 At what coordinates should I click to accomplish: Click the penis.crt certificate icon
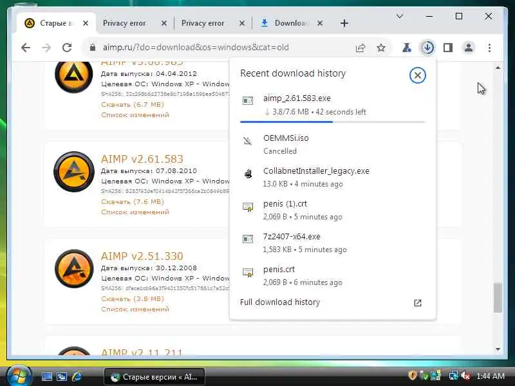coord(248,272)
